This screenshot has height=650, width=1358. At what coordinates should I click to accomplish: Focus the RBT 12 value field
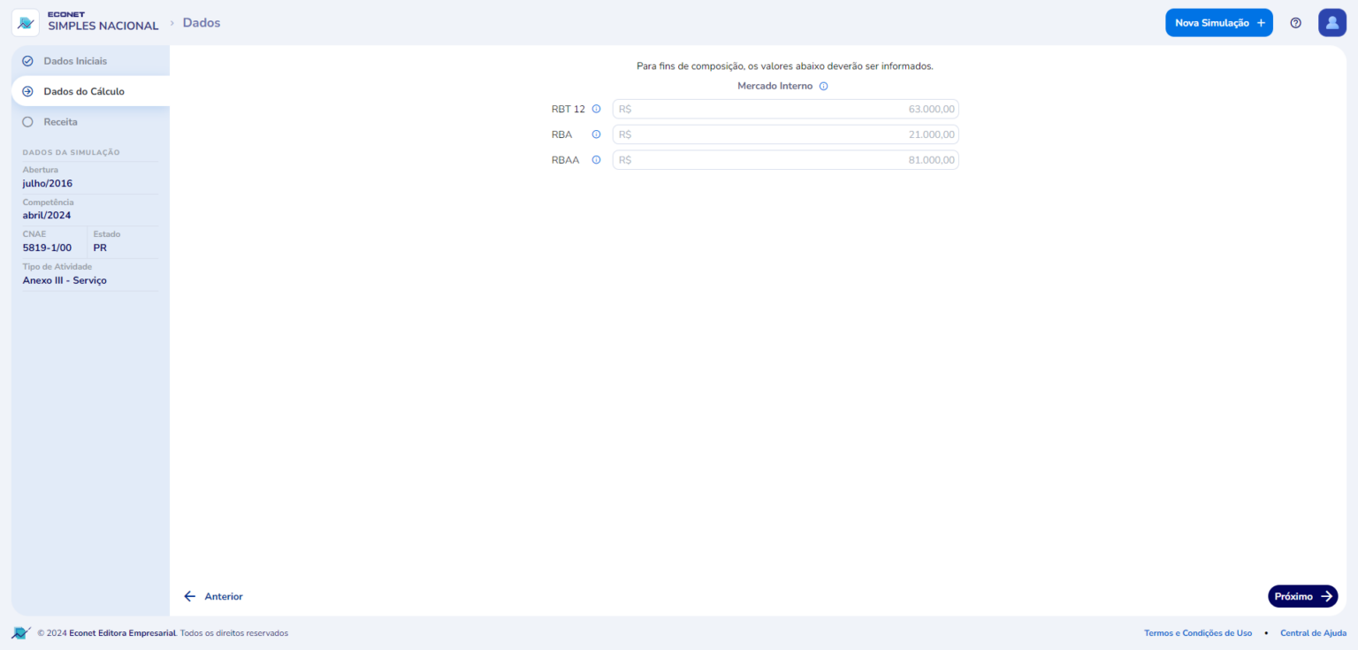click(x=785, y=110)
